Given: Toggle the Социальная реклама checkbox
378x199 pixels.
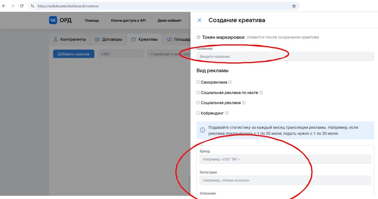Looking at the screenshot, I should pyautogui.click(x=198, y=103).
